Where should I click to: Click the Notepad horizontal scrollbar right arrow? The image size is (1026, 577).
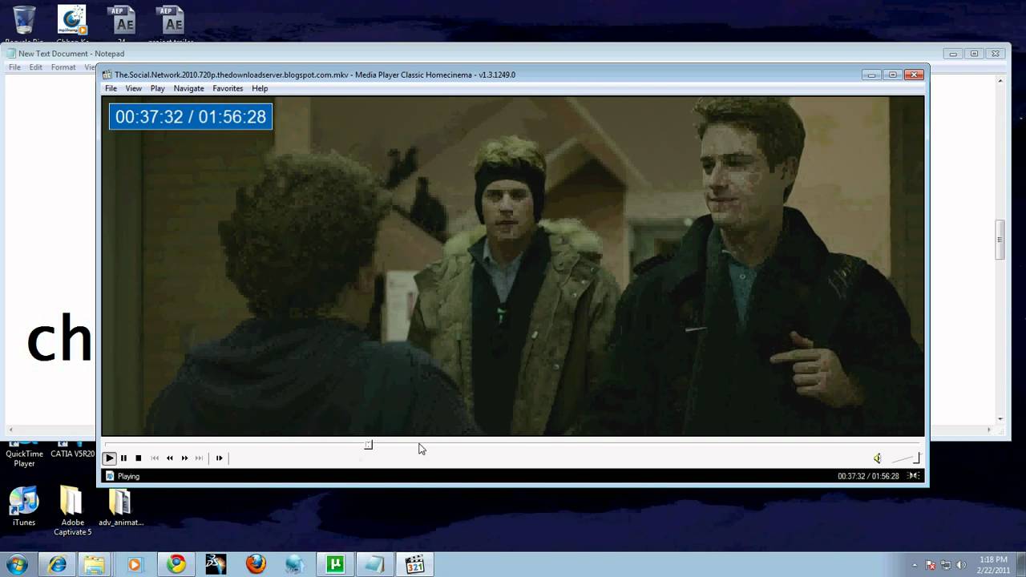[988, 430]
